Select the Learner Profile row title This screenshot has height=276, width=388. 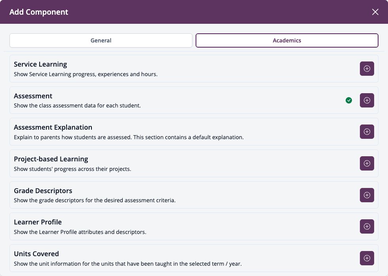[x=38, y=222]
